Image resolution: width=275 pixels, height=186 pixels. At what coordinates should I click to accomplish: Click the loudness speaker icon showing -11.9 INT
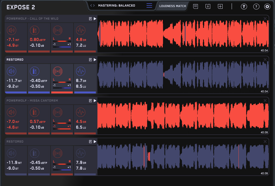coord(12,153)
